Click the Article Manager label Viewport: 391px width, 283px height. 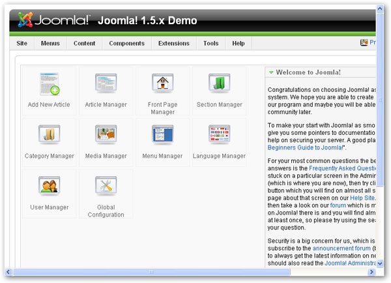click(106, 104)
